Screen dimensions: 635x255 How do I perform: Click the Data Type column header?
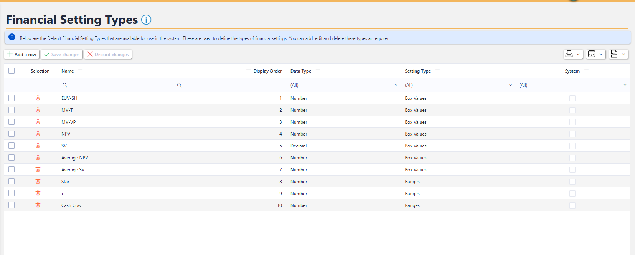pos(300,71)
